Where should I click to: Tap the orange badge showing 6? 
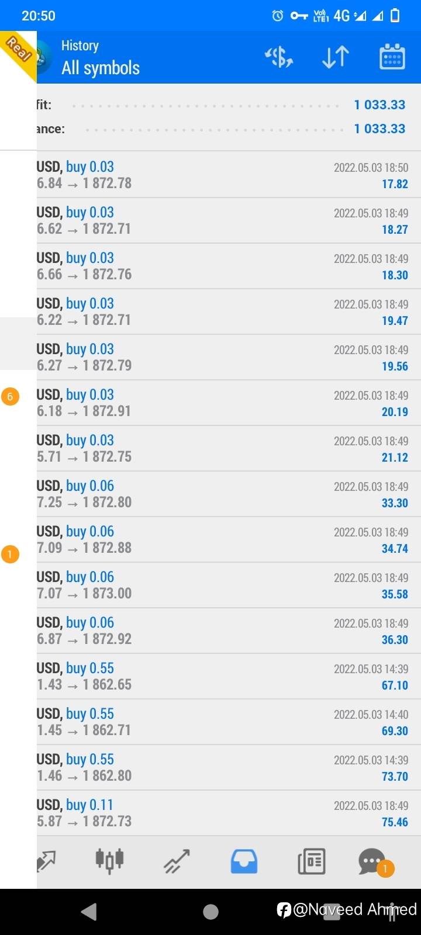pyautogui.click(x=10, y=396)
